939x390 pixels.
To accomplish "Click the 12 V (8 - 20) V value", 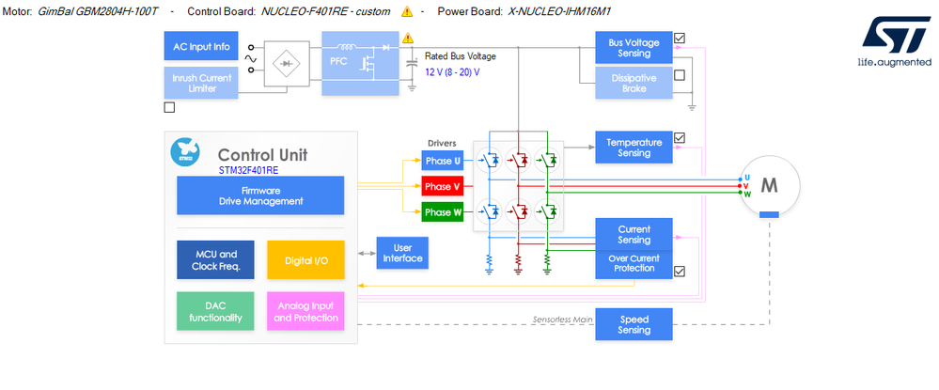I will tap(452, 71).
